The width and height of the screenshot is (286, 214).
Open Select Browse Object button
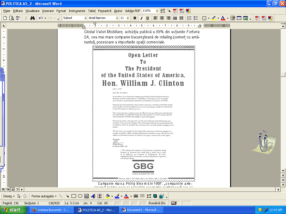pos(283,180)
